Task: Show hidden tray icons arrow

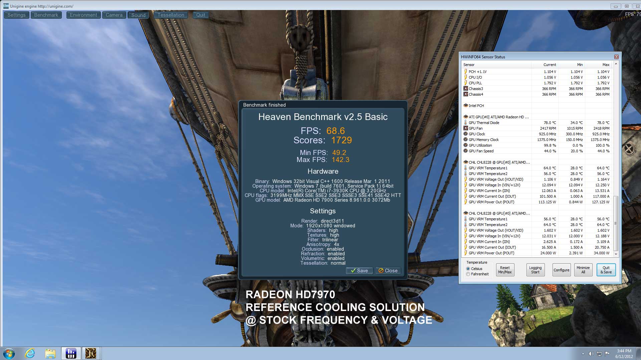Action: pos(583,354)
